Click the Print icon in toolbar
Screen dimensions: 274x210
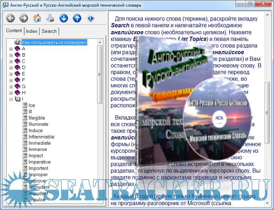50,18
